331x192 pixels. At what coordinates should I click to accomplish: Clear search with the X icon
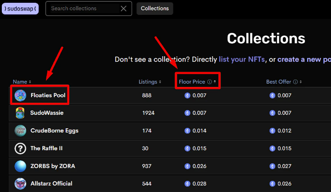[123, 8]
